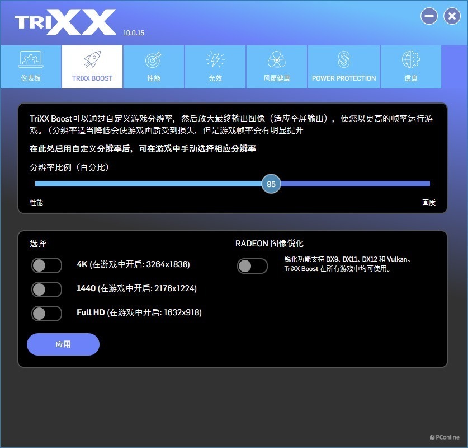Click the 信息 globe-gear icon
Viewport: 468px width, 448px height.
(x=411, y=59)
